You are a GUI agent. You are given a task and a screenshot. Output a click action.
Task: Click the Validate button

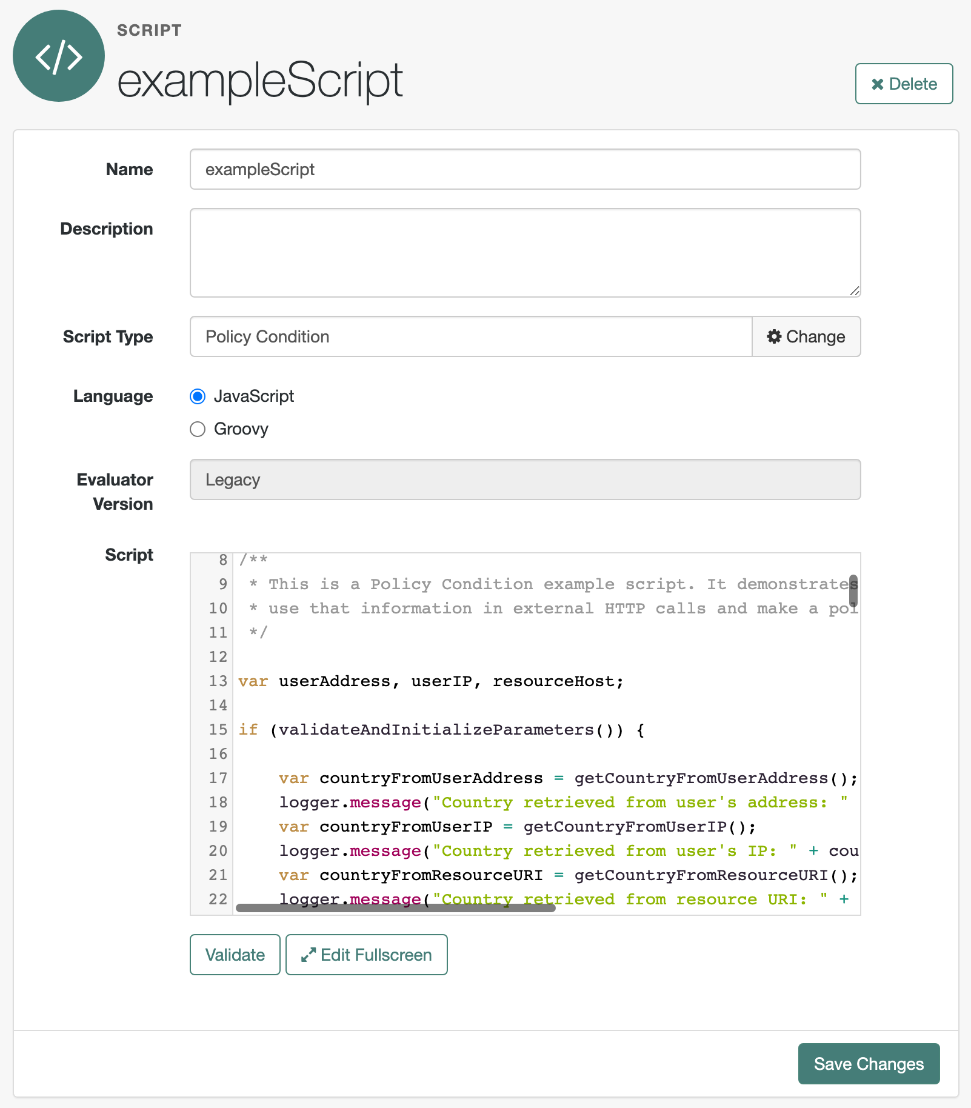coord(235,955)
